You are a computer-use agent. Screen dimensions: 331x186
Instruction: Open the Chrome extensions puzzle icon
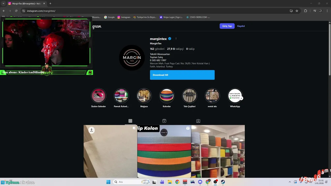(305, 11)
